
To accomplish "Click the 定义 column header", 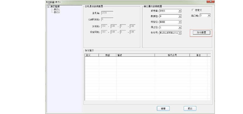I will point(92,55).
